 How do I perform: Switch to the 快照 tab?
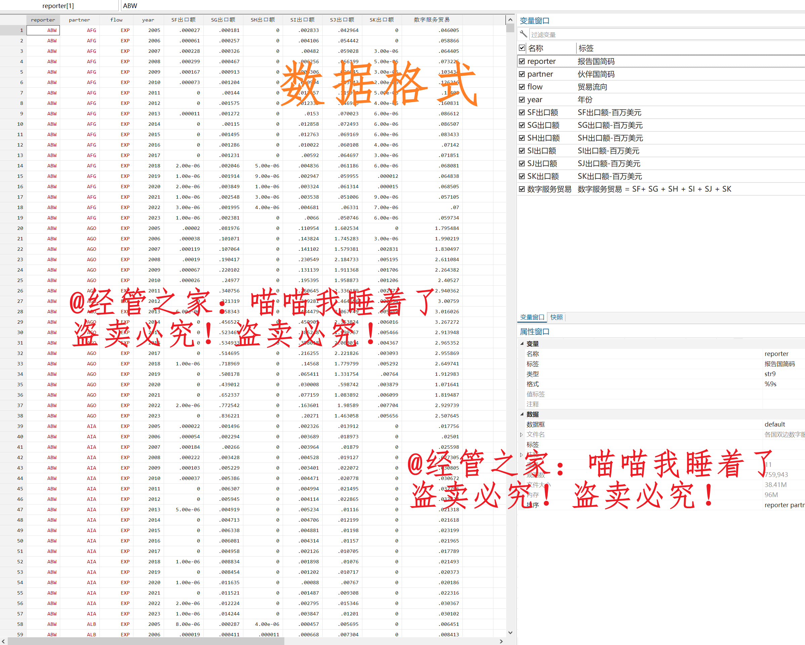pyautogui.click(x=556, y=317)
